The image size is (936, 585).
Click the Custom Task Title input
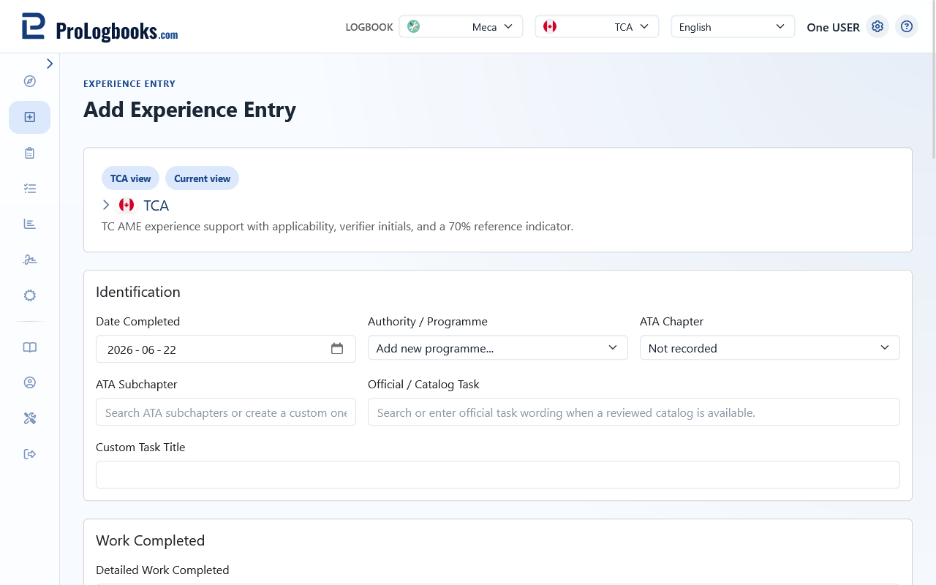point(497,475)
